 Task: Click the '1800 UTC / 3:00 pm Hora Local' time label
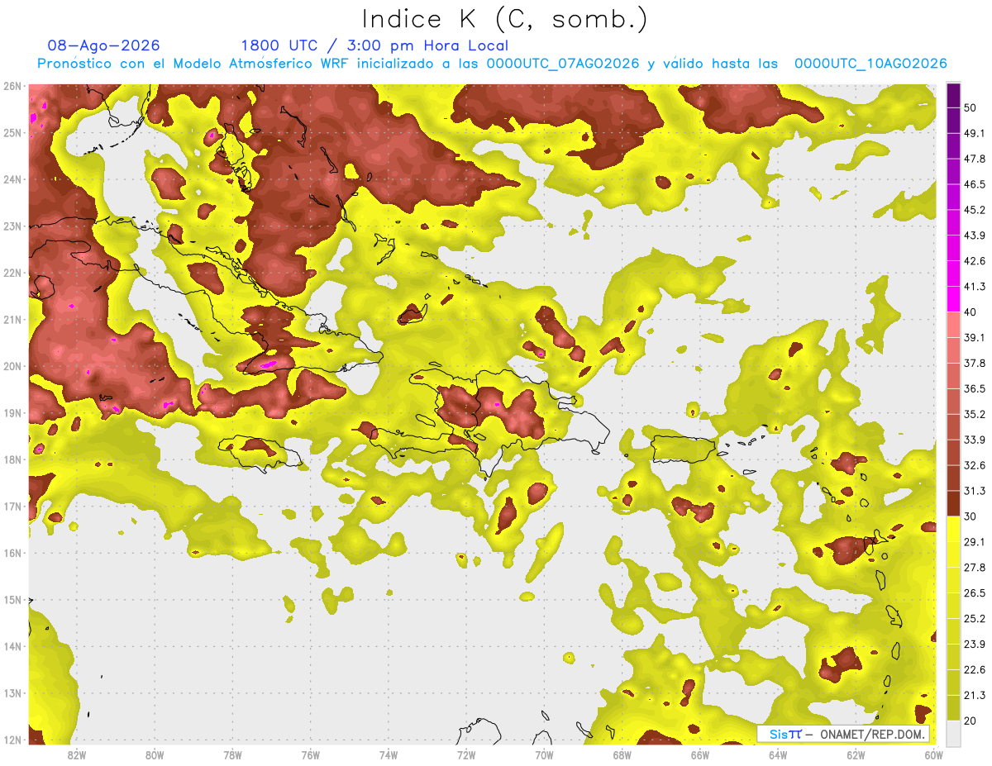tap(374, 45)
